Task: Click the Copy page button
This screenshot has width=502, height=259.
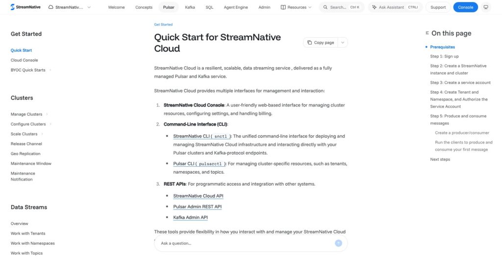Action: [321, 42]
